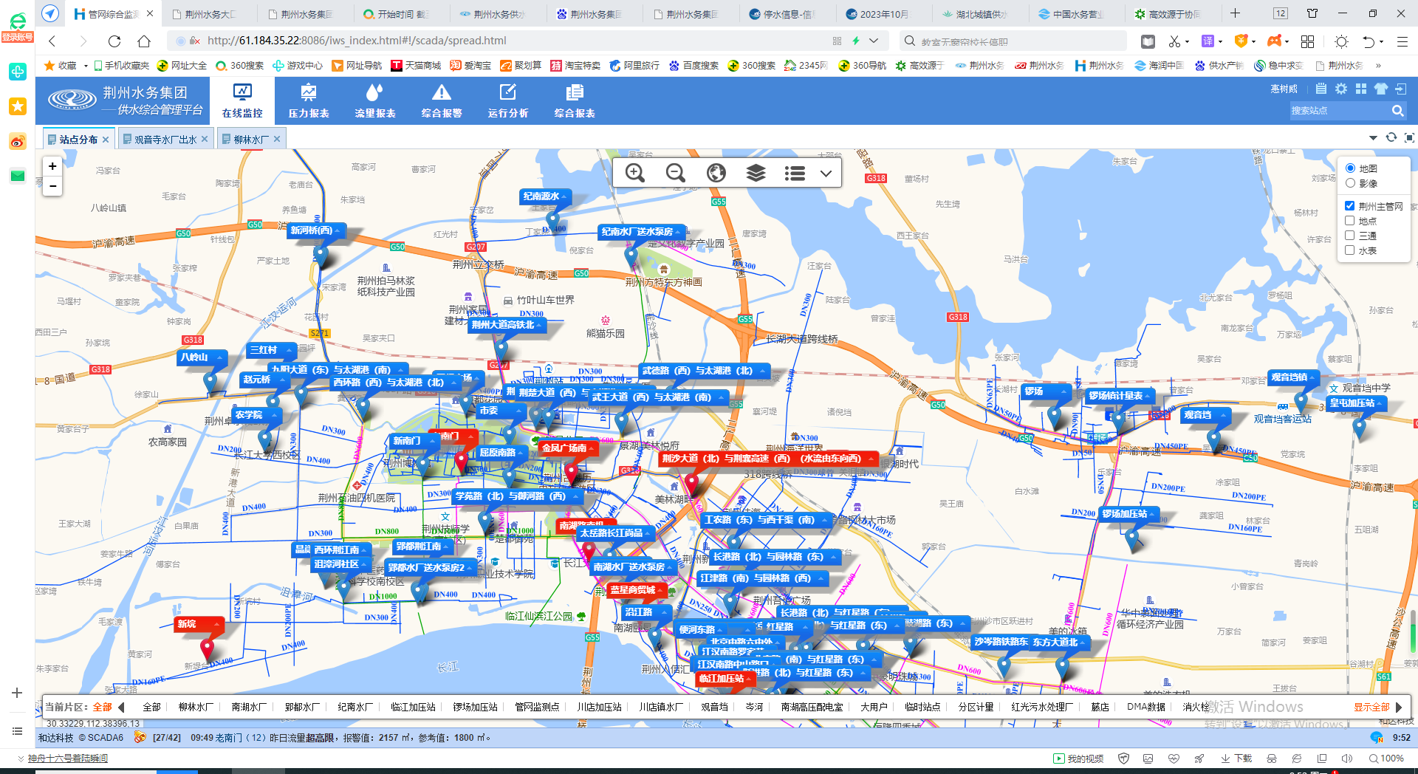Open the 压力报表 menu
The height and width of the screenshot is (774, 1418).
tap(309, 100)
